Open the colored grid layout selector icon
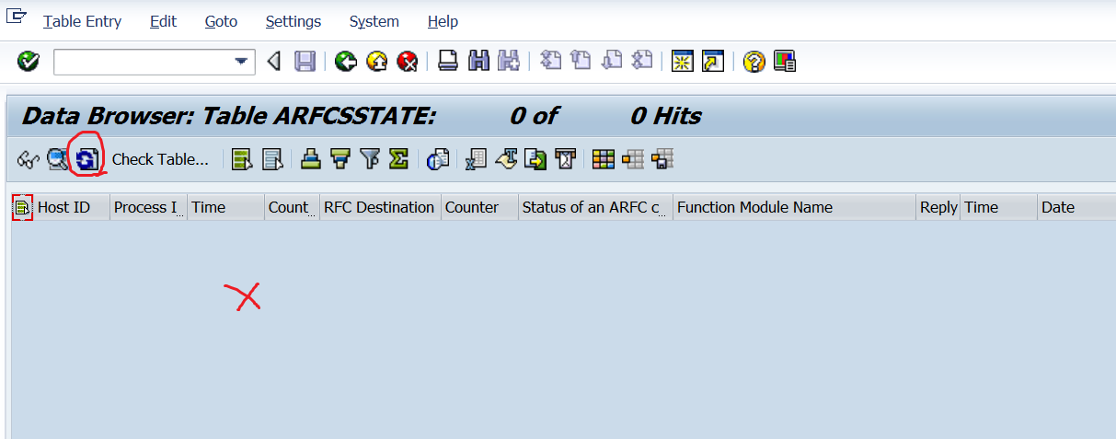This screenshot has height=439, width=1116. tap(603, 159)
